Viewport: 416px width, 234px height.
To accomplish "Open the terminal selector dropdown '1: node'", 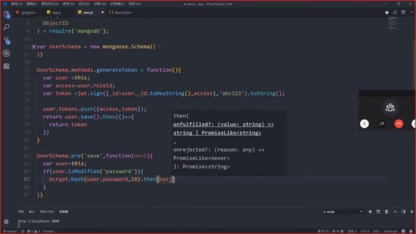I will pos(343,212).
